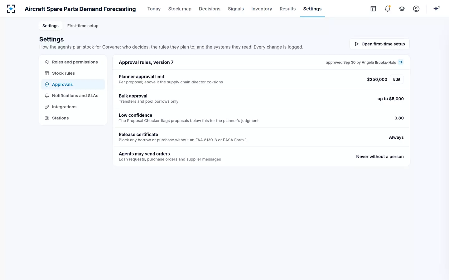Click the Stations globe icon
Screen dimensions: 449x280
pyautogui.click(x=47, y=118)
